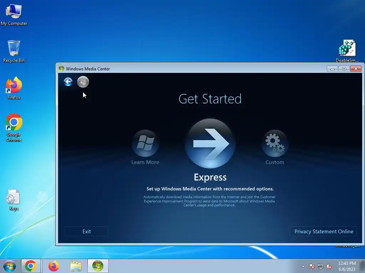Click the Exit button
The image size is (365, 273).
(86, 231)
